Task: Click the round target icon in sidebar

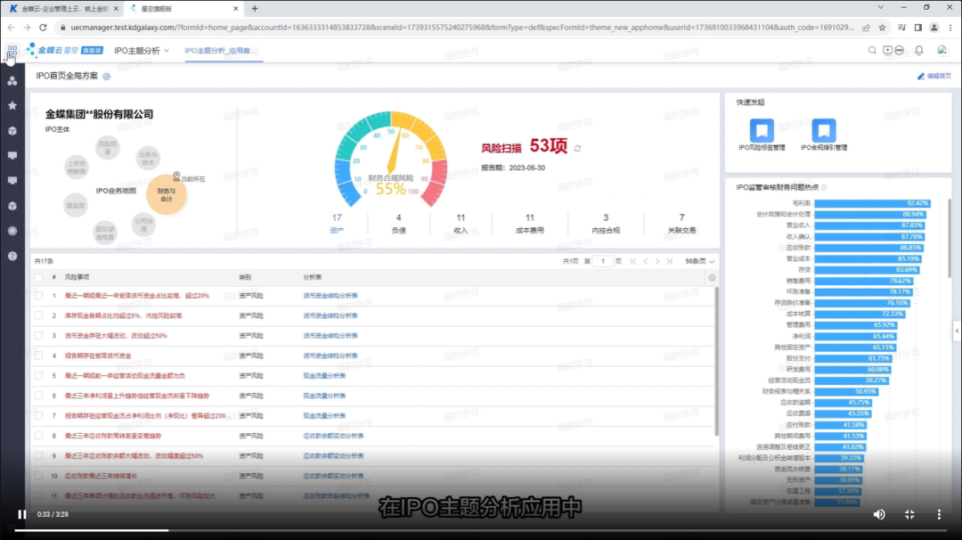Action: click(x=12, y=231)
